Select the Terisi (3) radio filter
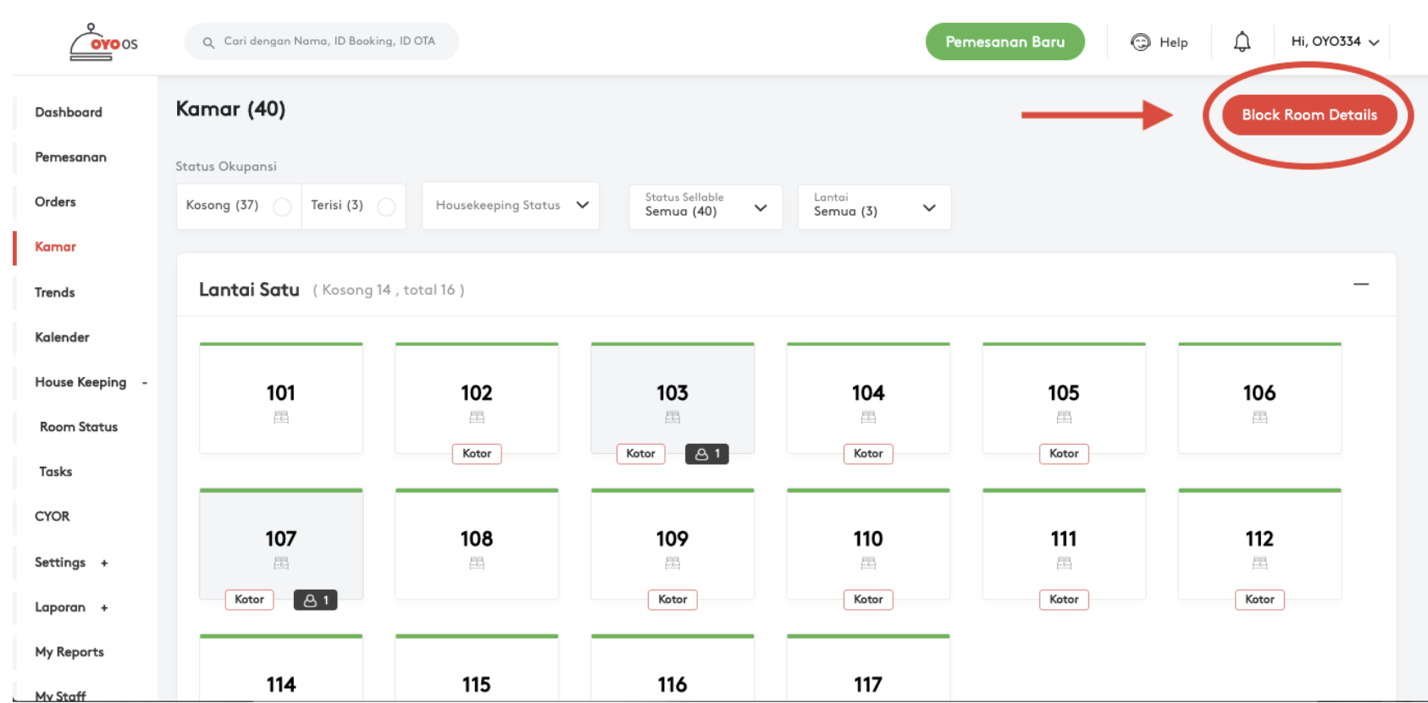Viewport: 1428px width, 703px height. click(x=386, y=207)
